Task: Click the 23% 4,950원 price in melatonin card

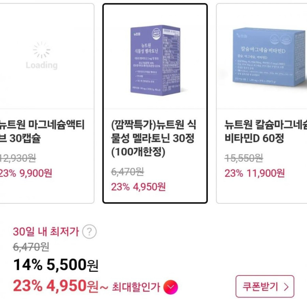Action: (139, 187)
